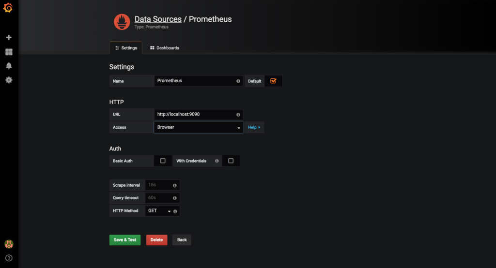Open the Configuration gear icon
Screen dimensions: 496x268
[9, 80]
